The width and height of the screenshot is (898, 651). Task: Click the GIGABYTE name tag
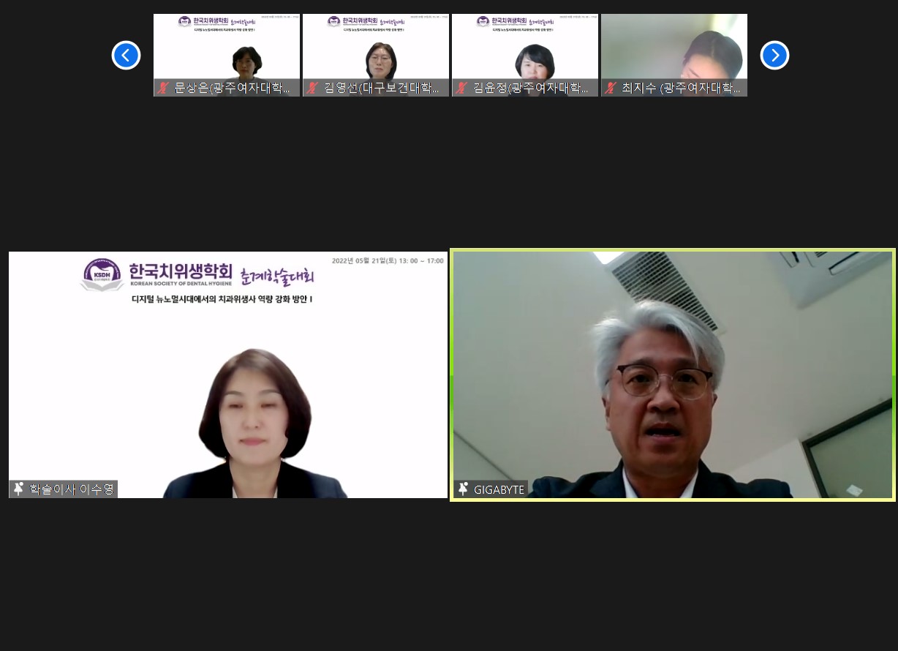click(x=499, y=489)
